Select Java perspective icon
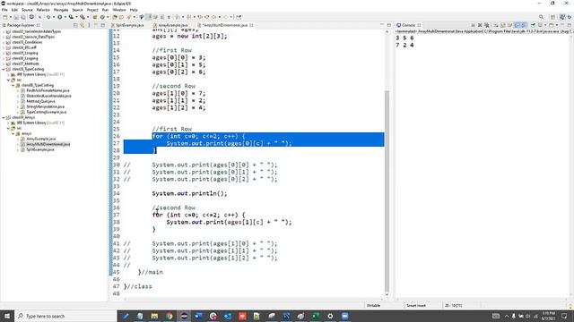 point(562,17)
